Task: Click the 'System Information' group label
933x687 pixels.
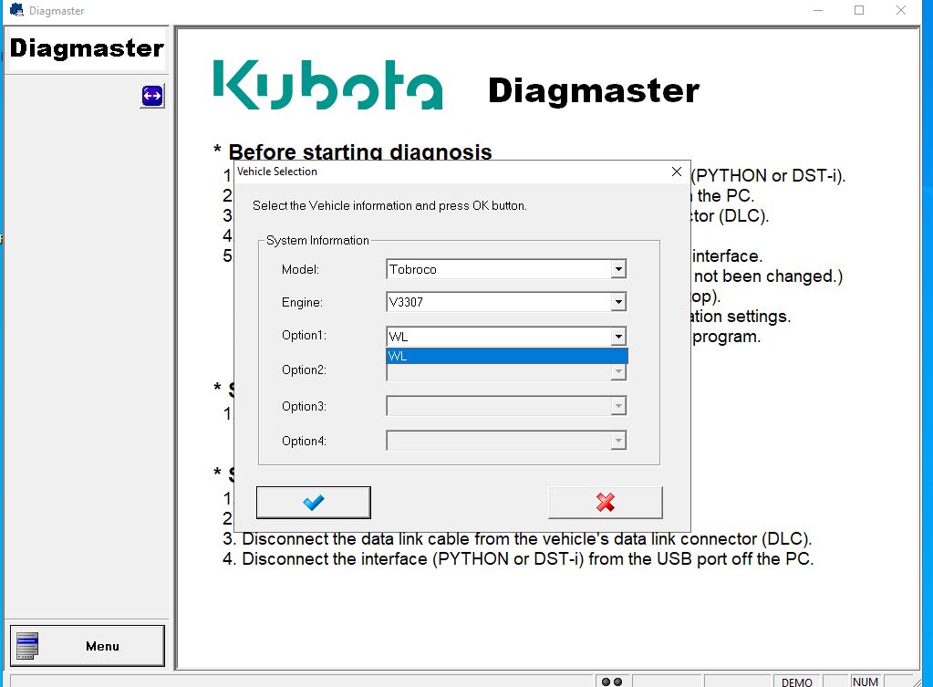Action: (x=317, y=241)
